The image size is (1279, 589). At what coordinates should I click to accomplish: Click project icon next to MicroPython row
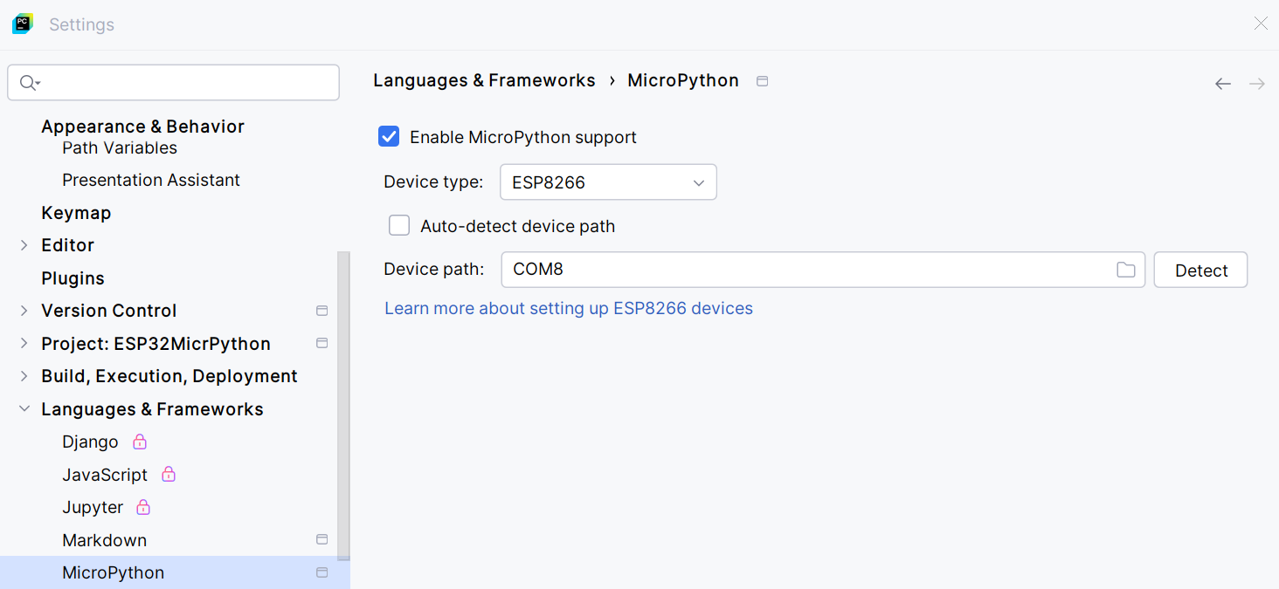[322, 572]
